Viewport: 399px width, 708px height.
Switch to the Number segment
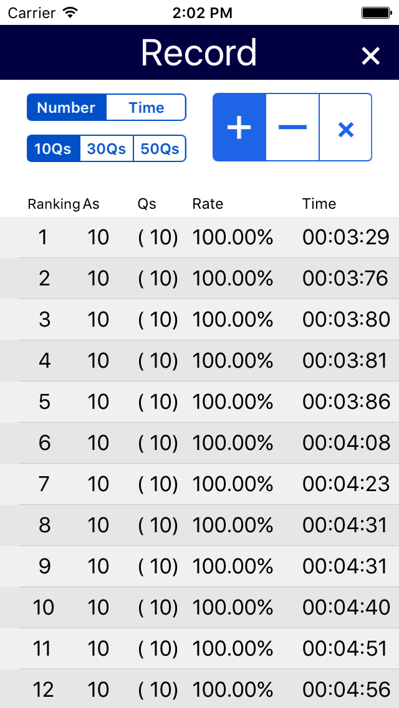tap(67, 107)
